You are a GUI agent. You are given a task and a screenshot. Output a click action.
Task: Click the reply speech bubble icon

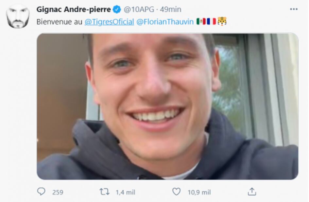[41, 191]
